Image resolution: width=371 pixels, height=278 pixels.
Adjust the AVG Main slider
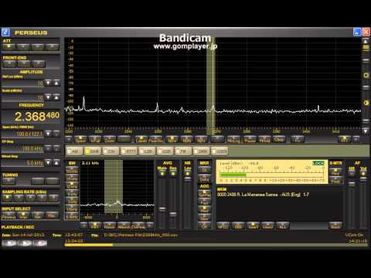click(162, 208)
